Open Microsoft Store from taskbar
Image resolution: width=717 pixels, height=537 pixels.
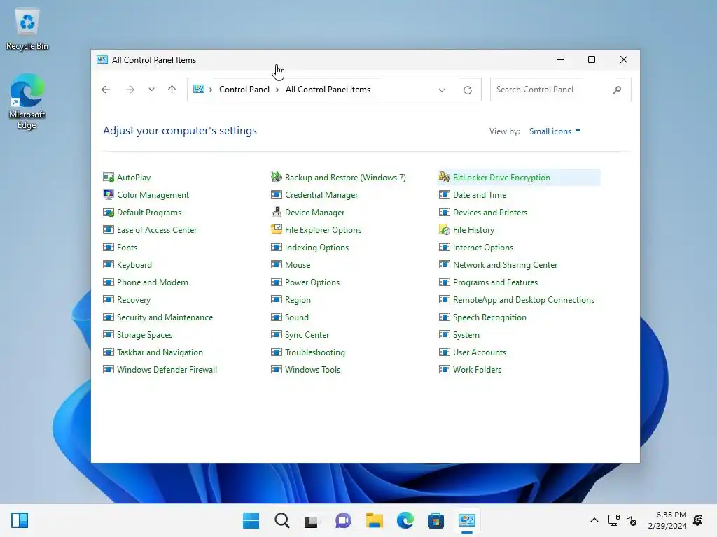436,520
